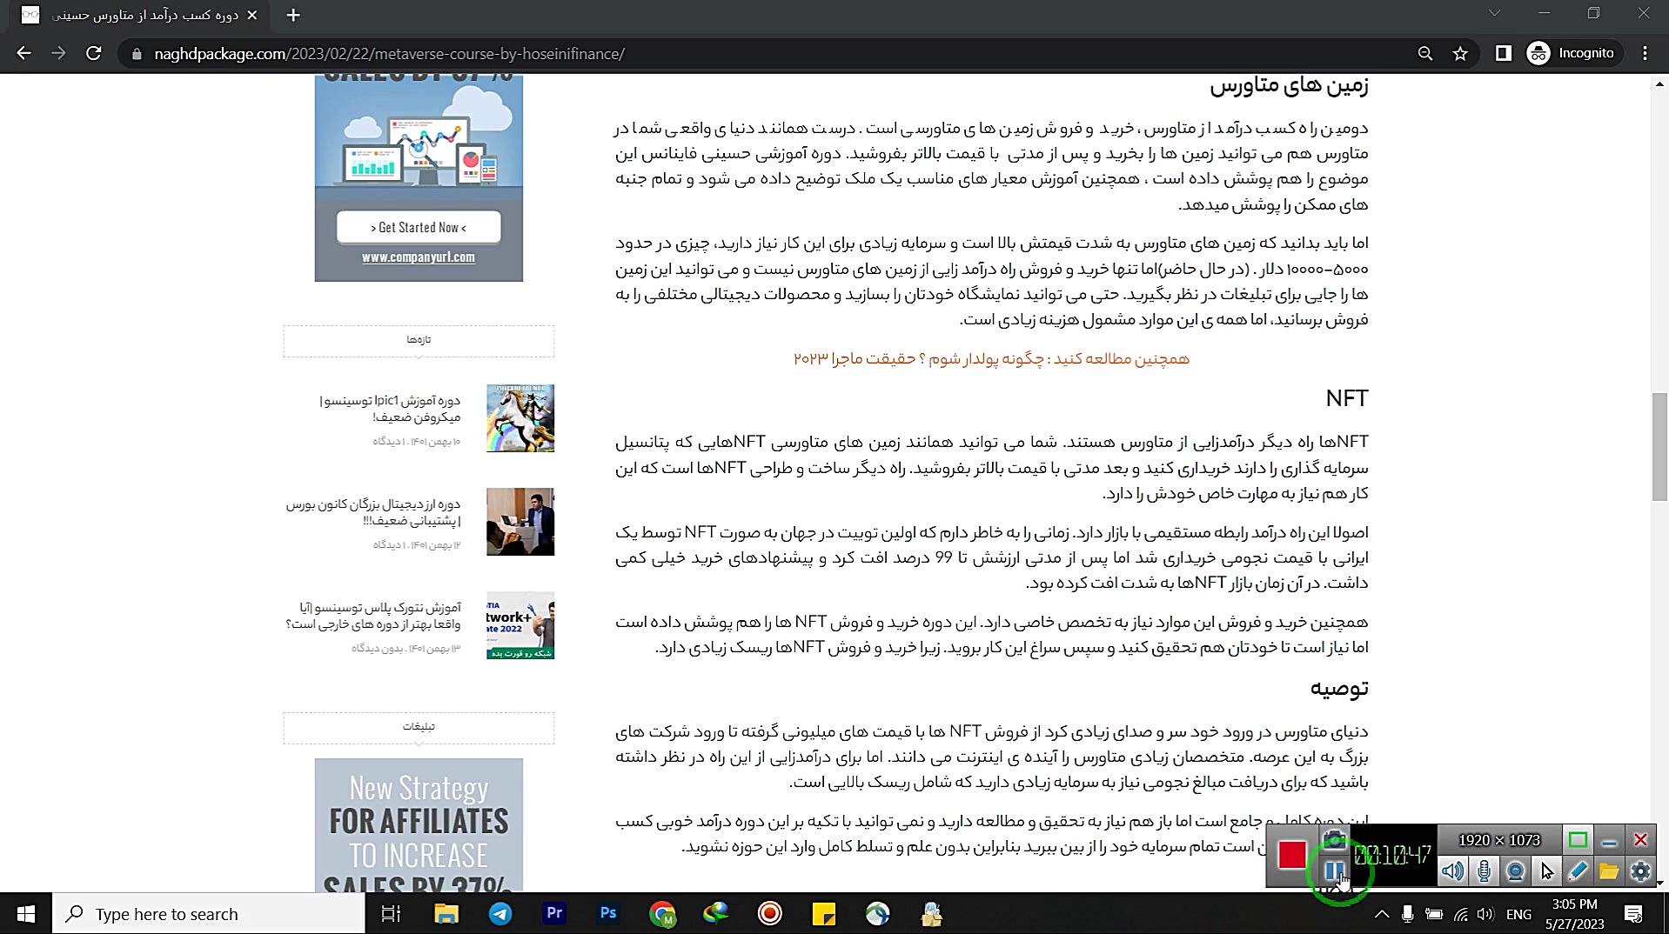Open Photoshop from taskbar
The width and height of the screenshot is (1669, 934).
(608, 914)
